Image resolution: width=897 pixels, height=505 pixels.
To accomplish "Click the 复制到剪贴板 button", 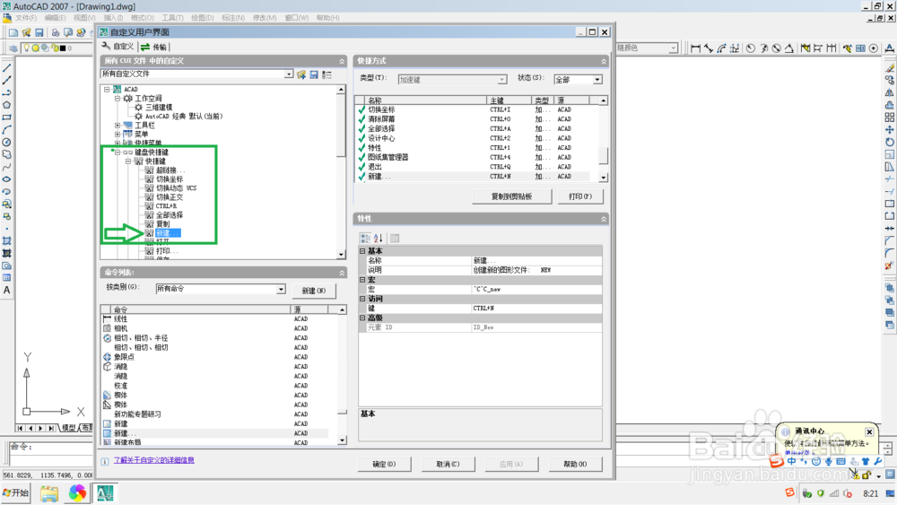I will [x=512, y=196].
